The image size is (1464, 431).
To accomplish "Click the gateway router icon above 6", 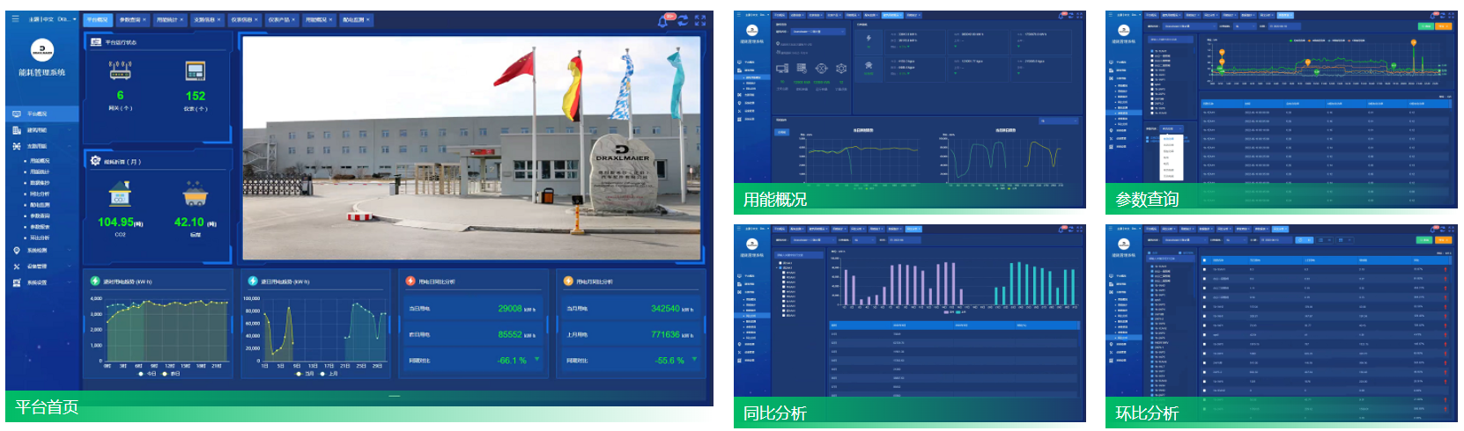I will [x=120, y=70].
